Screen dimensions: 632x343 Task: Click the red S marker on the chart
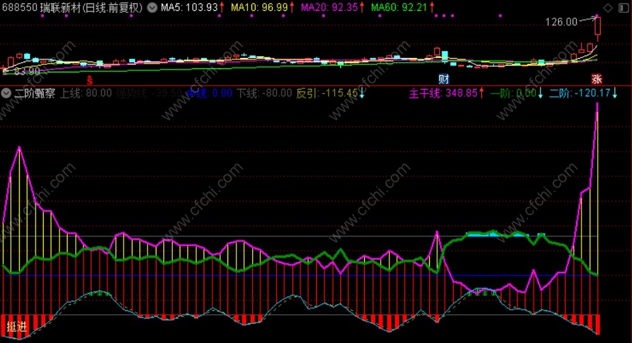pos(90,79)
